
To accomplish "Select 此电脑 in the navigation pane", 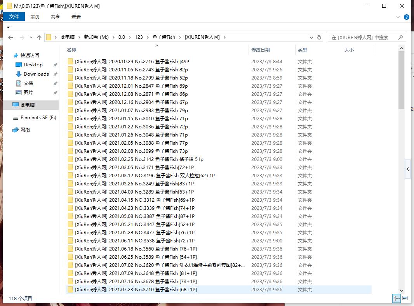I will click(x=31, y=105).
